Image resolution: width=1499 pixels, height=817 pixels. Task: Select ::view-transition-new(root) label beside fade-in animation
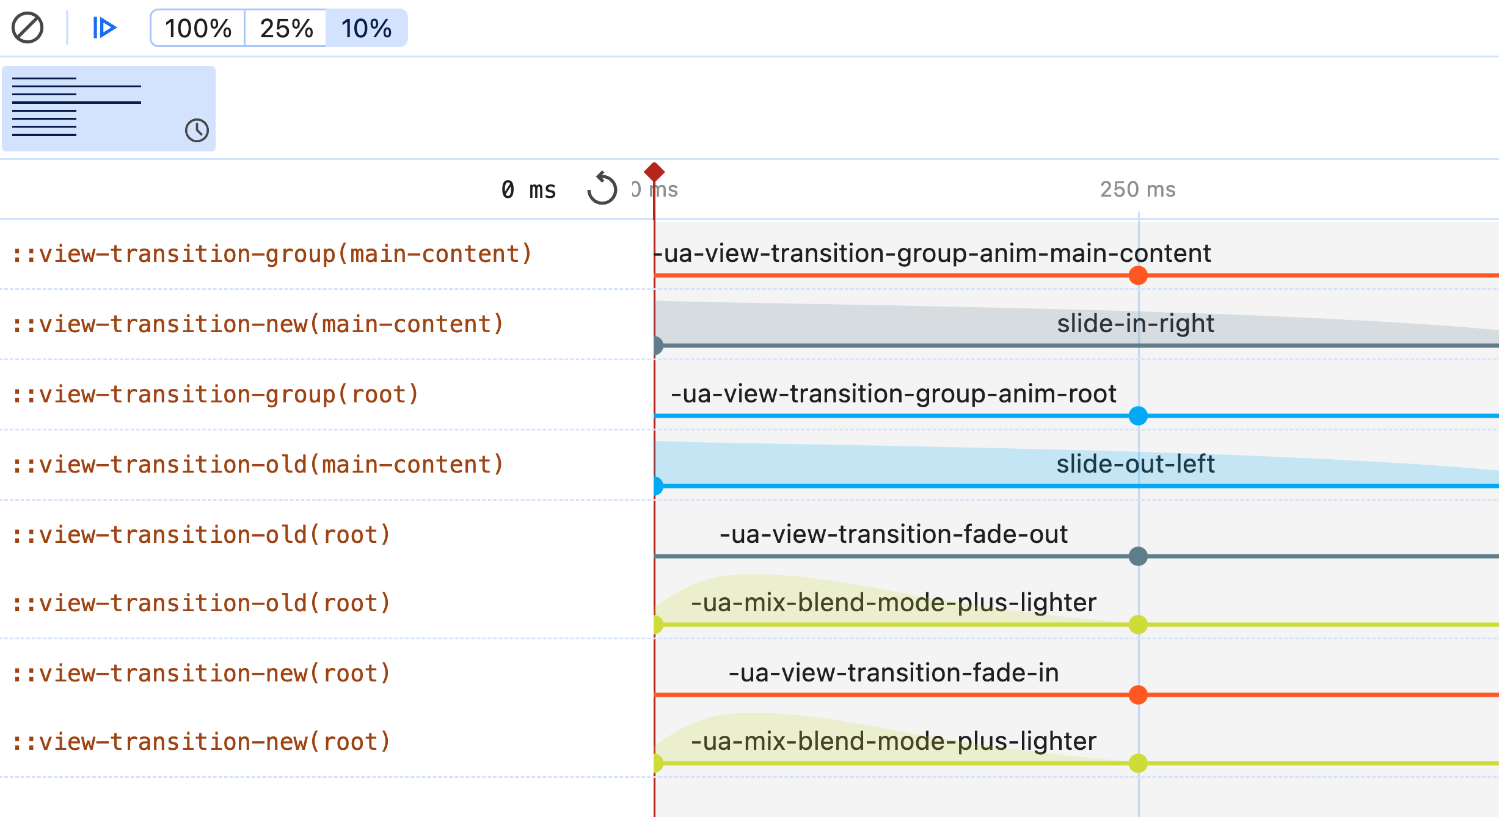[202, 674]
